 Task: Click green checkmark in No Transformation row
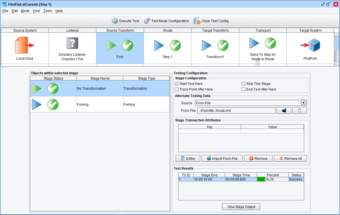[53, 89]
